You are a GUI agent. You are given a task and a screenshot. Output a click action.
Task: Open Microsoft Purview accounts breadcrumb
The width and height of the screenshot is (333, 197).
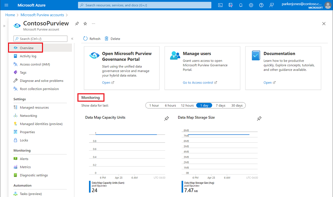[x=42, y=15]
